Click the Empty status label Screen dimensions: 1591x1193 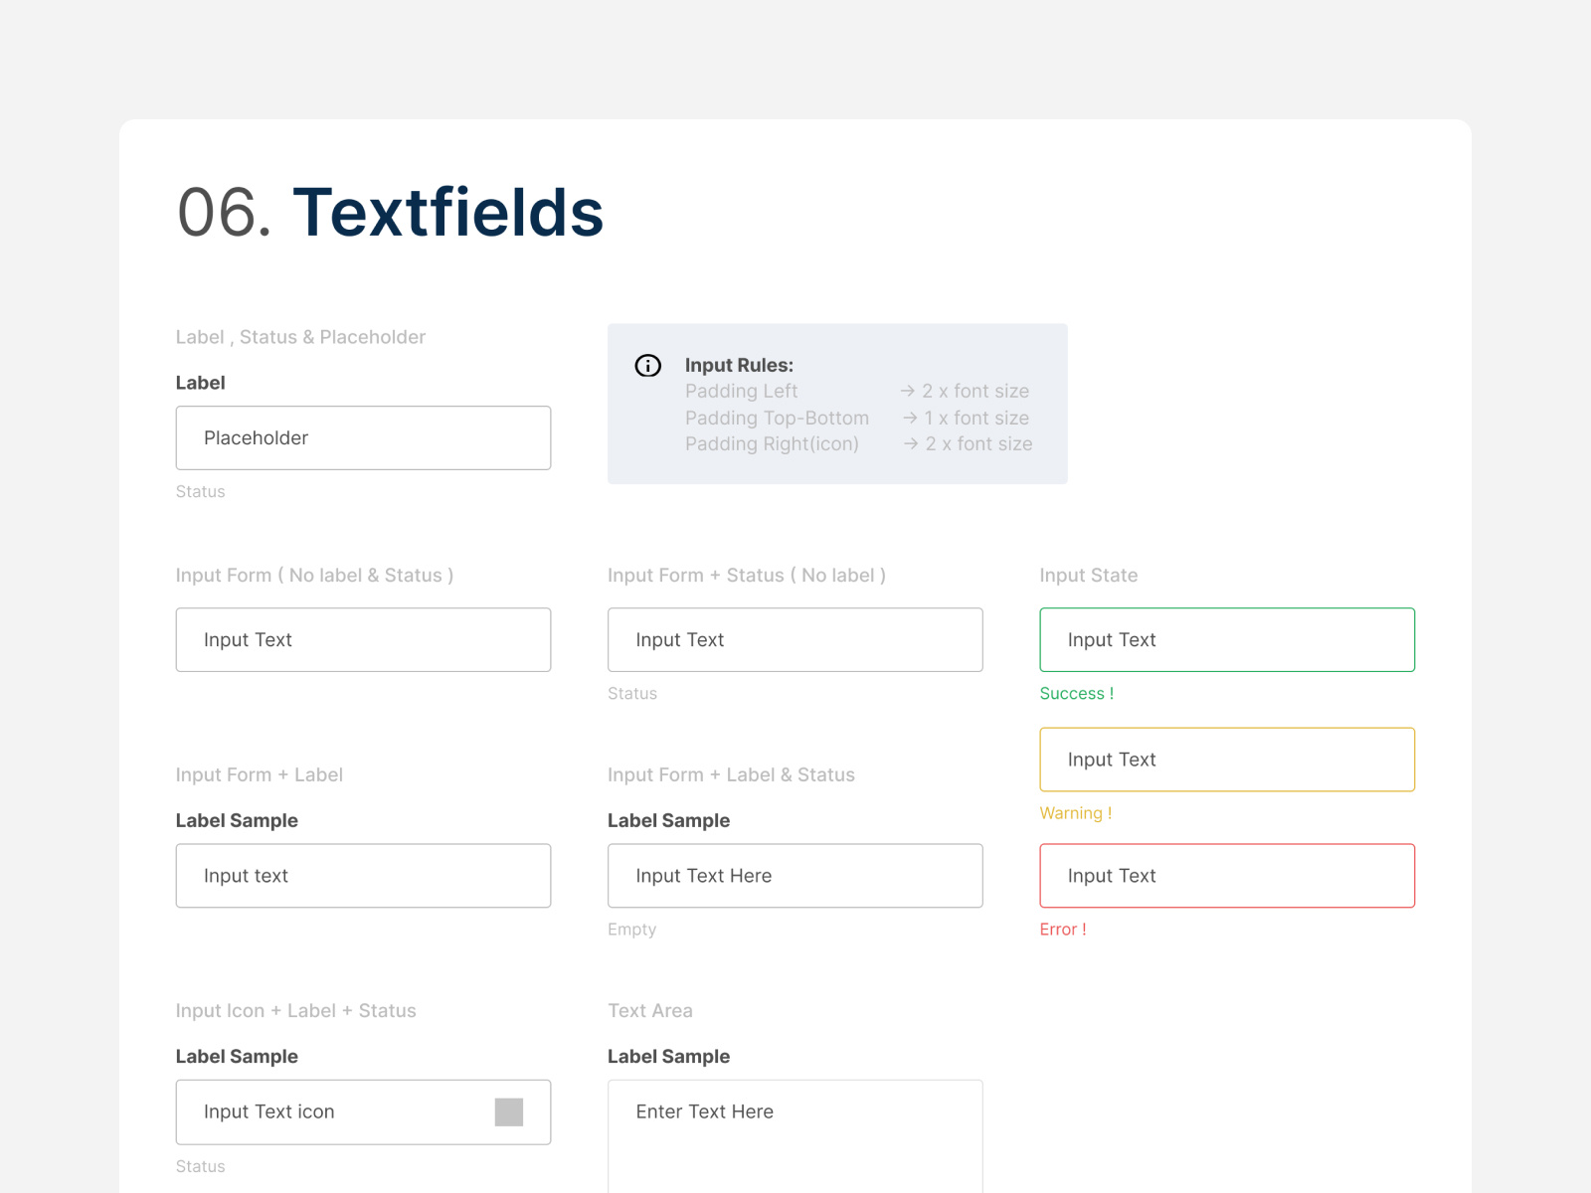pos(631,929)
